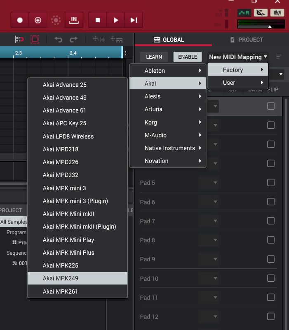This screenshot has height=330, width=289.
Task: Open the type dropdown for Pad 5
Action: tap(209, 182)
